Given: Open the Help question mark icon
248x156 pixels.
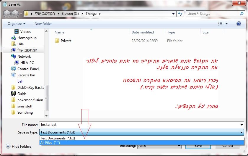Looking at the screenshot, I should (239, 24).
